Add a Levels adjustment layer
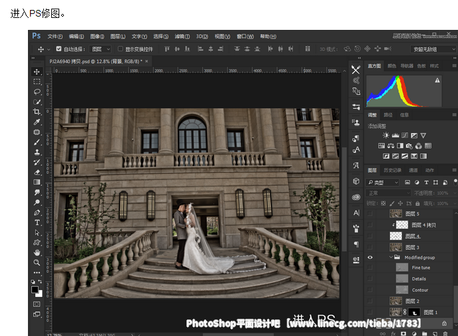The width and height of the screenshot is (458, 336). [x=395, y=135]
